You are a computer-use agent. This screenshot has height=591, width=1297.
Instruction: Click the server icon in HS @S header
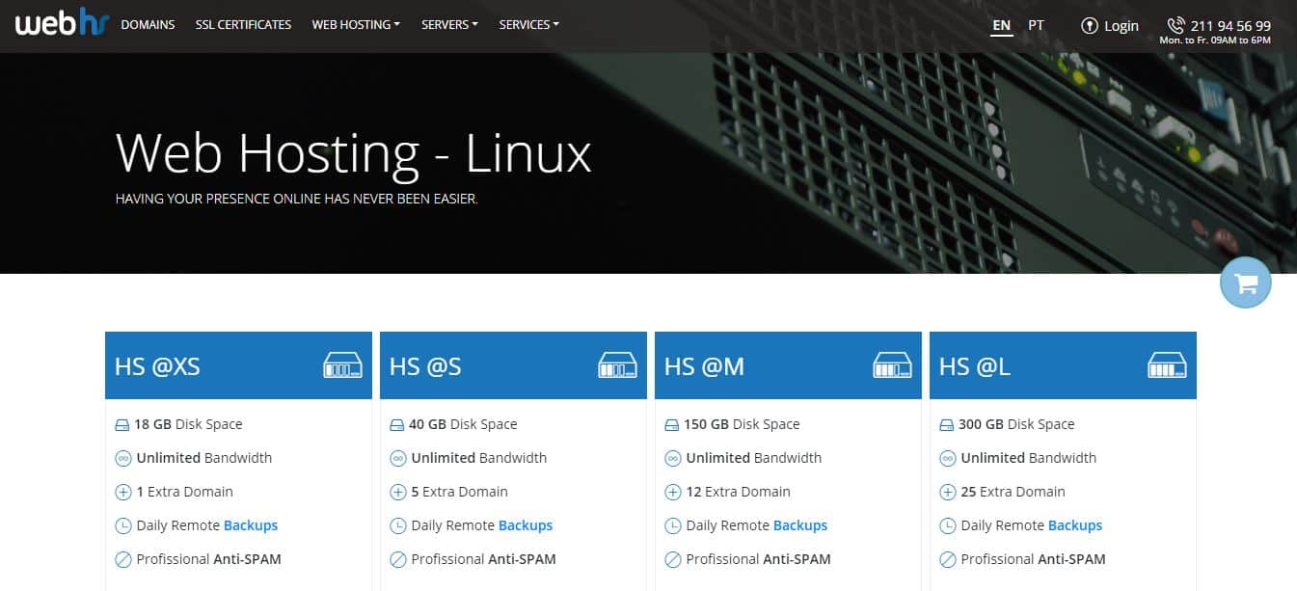617,365
